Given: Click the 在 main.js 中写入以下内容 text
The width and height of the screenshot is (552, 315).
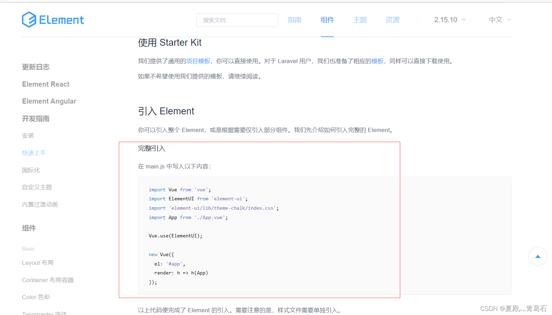Looking at the screenshot, I should coord(174,166).
